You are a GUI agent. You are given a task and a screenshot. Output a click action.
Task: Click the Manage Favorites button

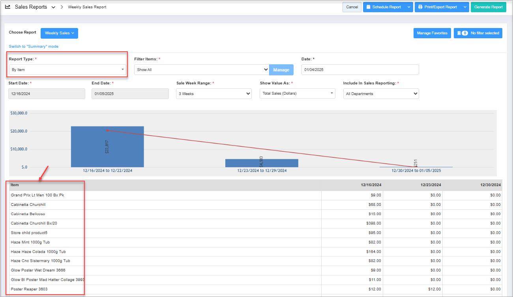click(432, 33)
